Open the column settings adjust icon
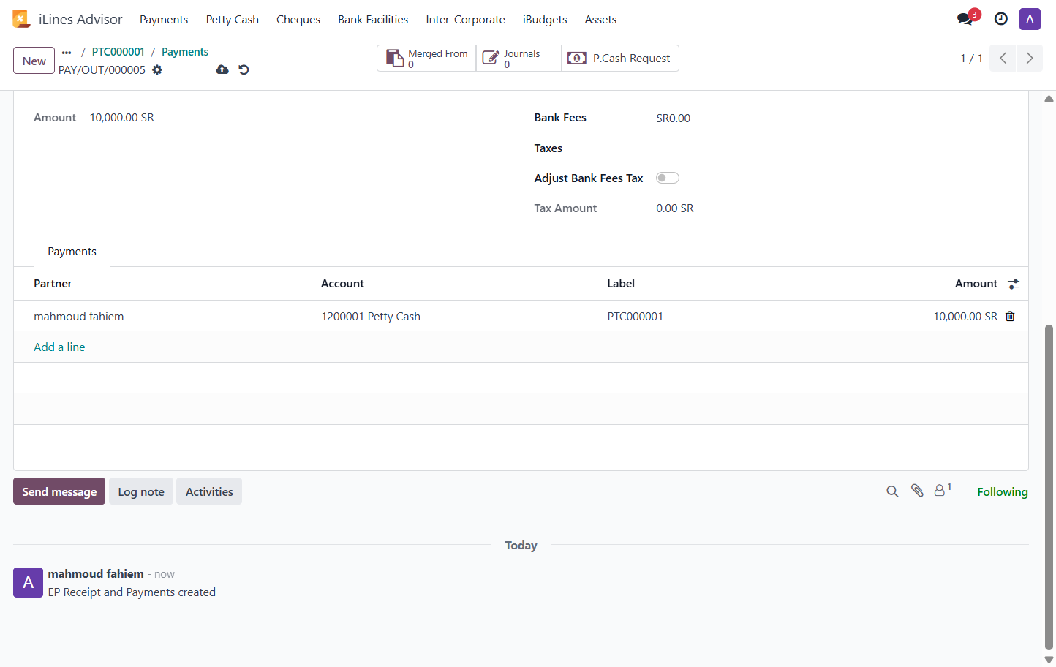The width and height of the screenshot is (1056, 667). click(1014, 284)
